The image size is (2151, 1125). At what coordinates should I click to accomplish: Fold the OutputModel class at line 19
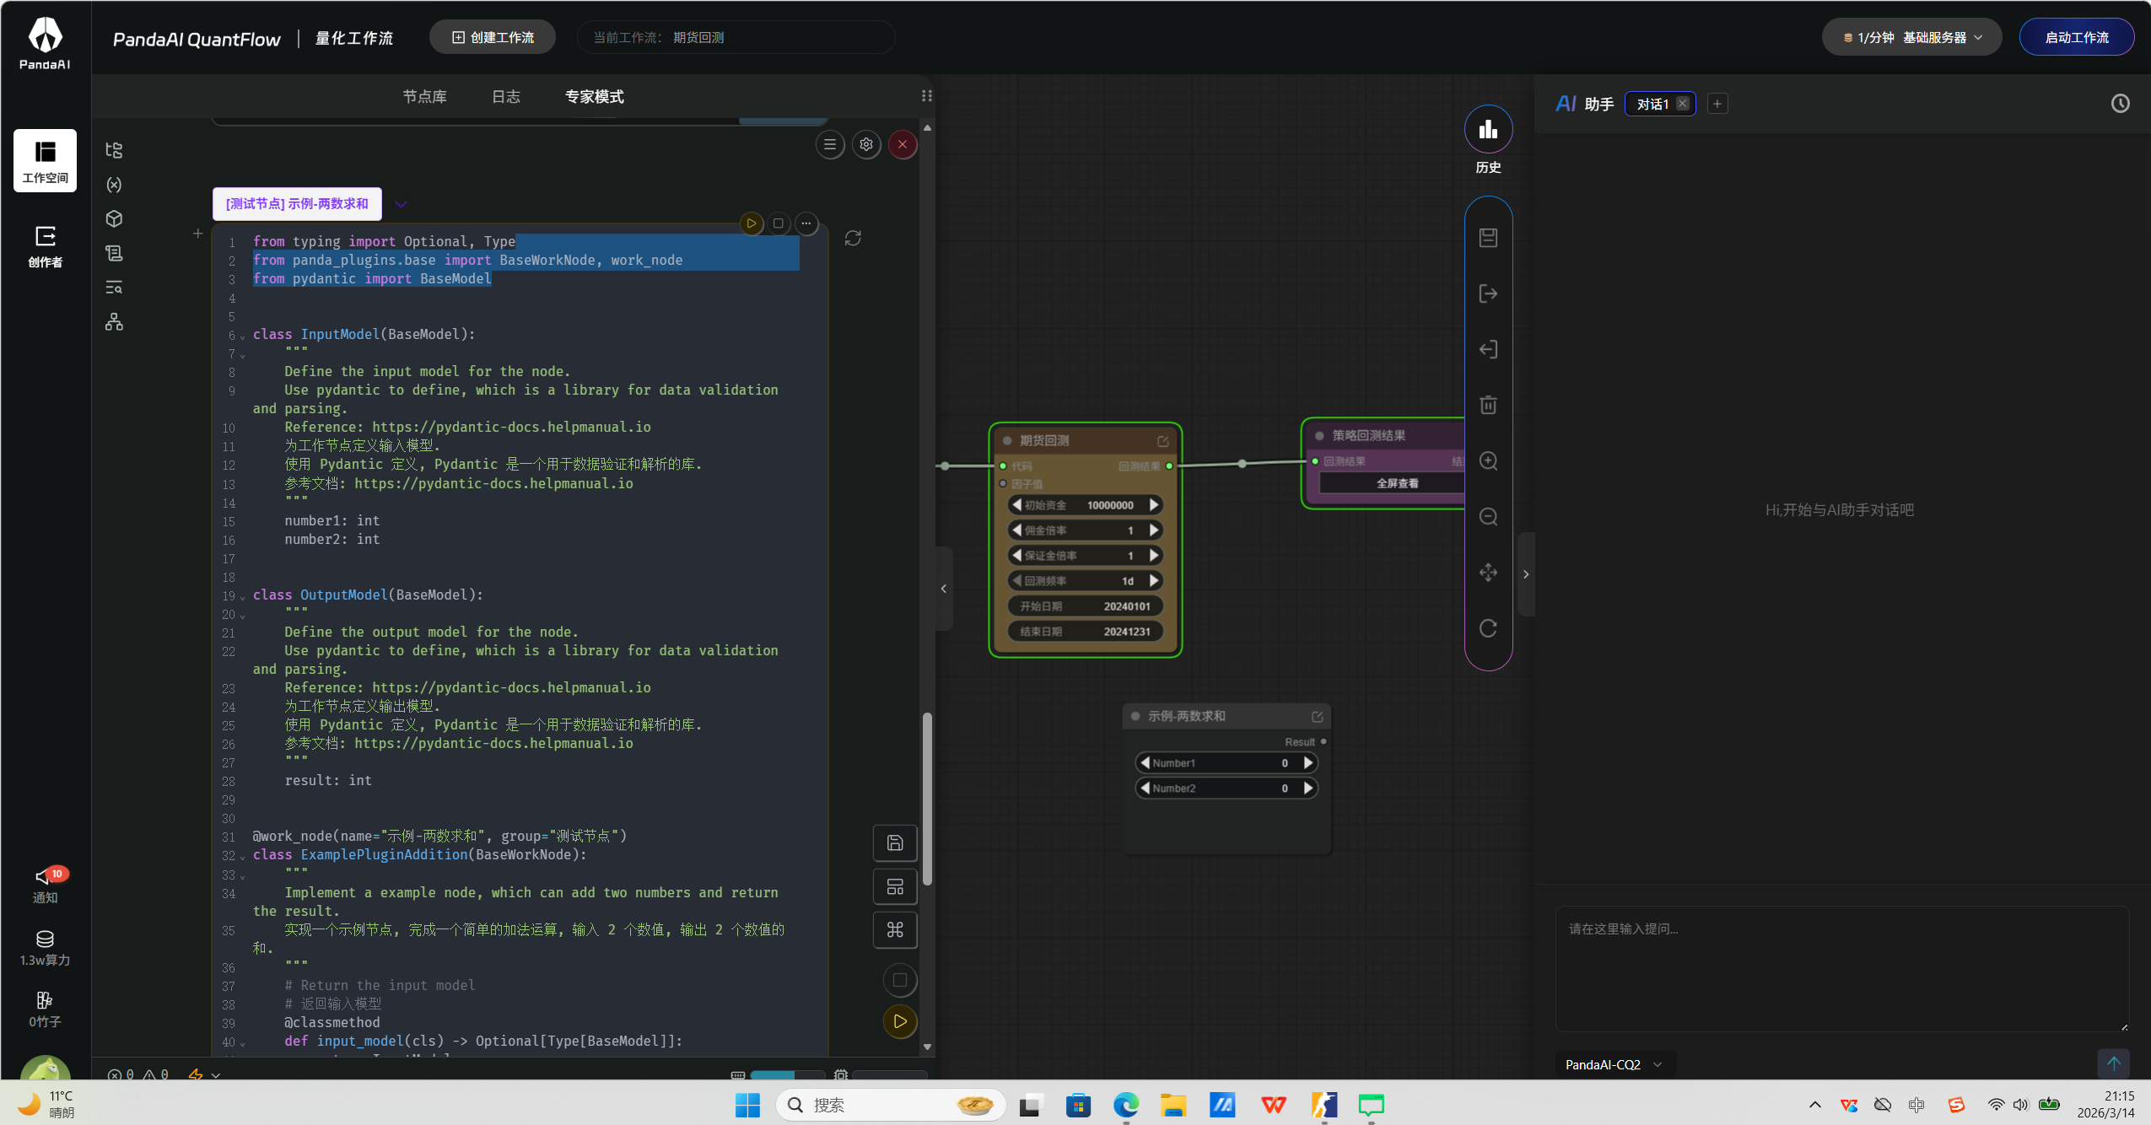(x=243, y=597)
